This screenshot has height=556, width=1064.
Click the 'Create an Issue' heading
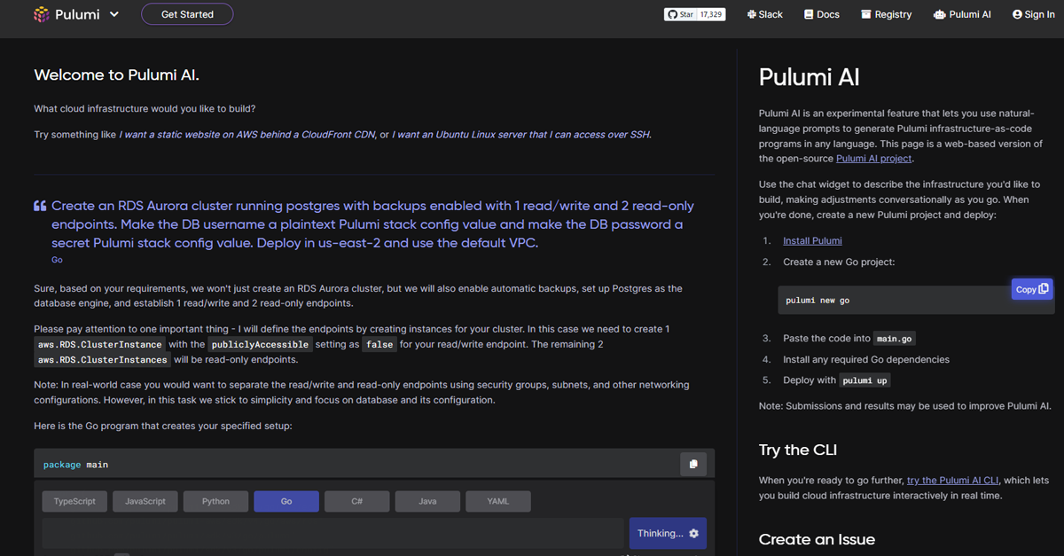tap(817, 539)
